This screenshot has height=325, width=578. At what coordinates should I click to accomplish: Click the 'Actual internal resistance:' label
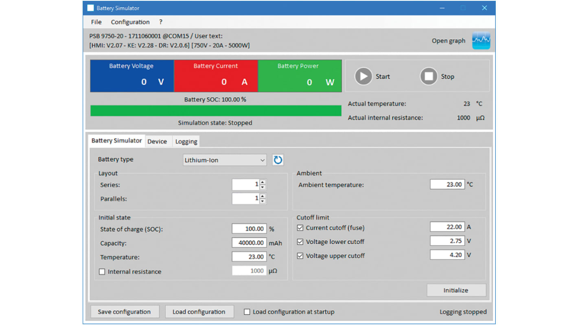pos(385,118)
